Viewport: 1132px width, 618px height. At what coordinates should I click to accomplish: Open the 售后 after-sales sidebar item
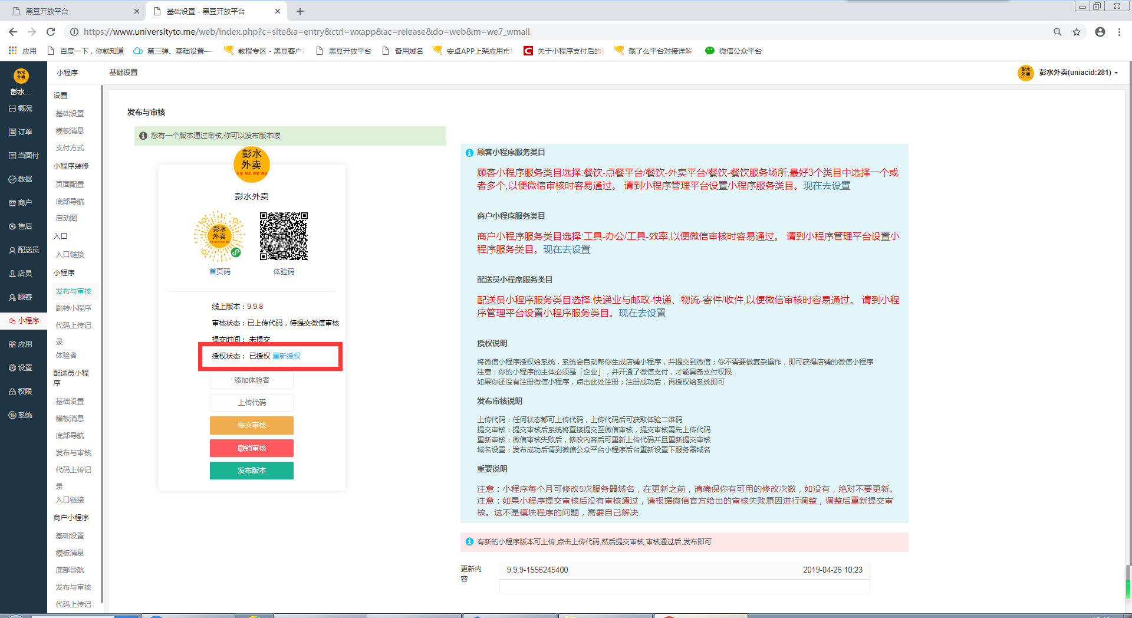[21, 226]
